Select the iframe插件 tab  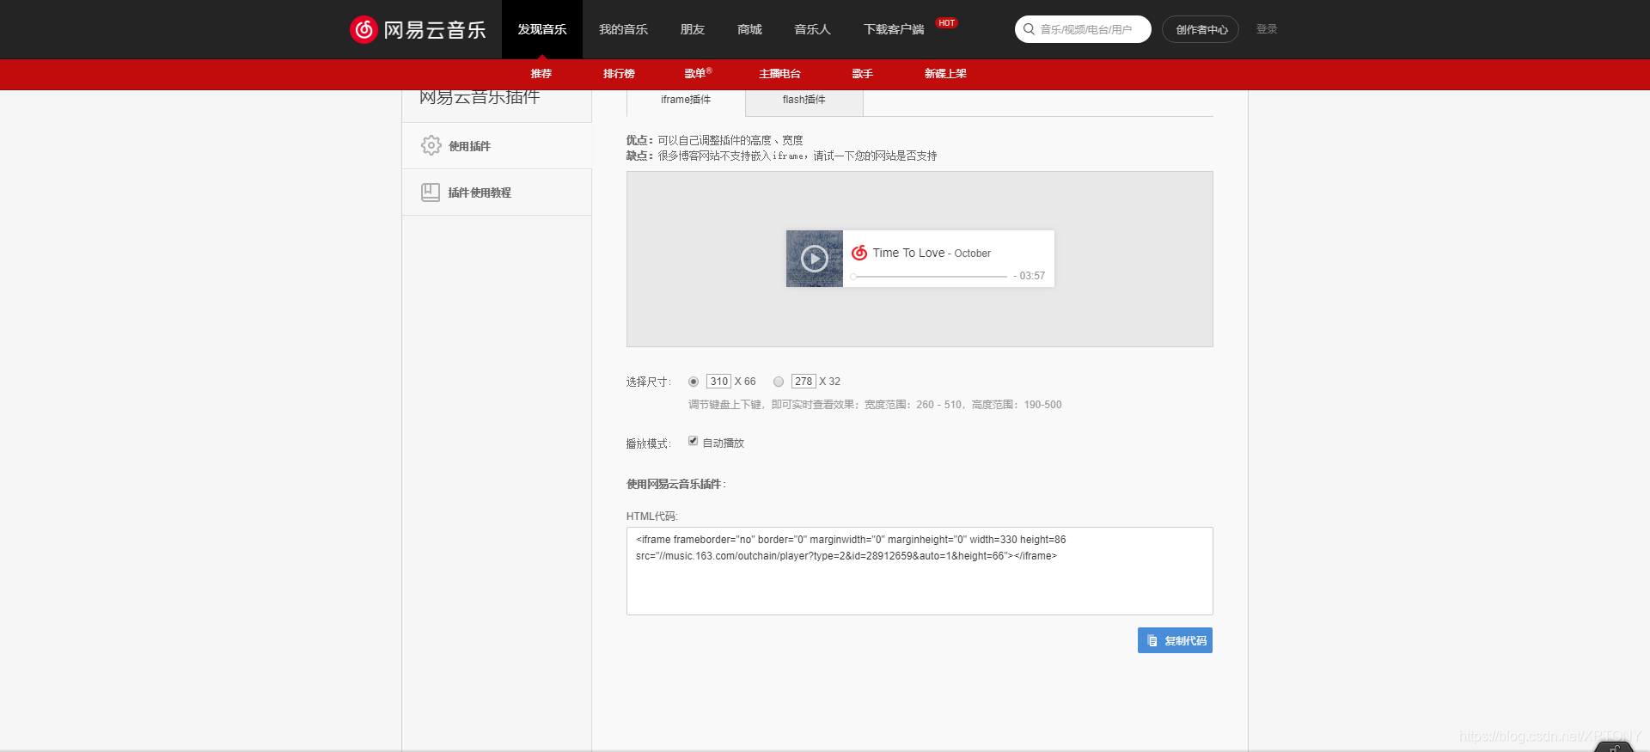tap(686, 101)
